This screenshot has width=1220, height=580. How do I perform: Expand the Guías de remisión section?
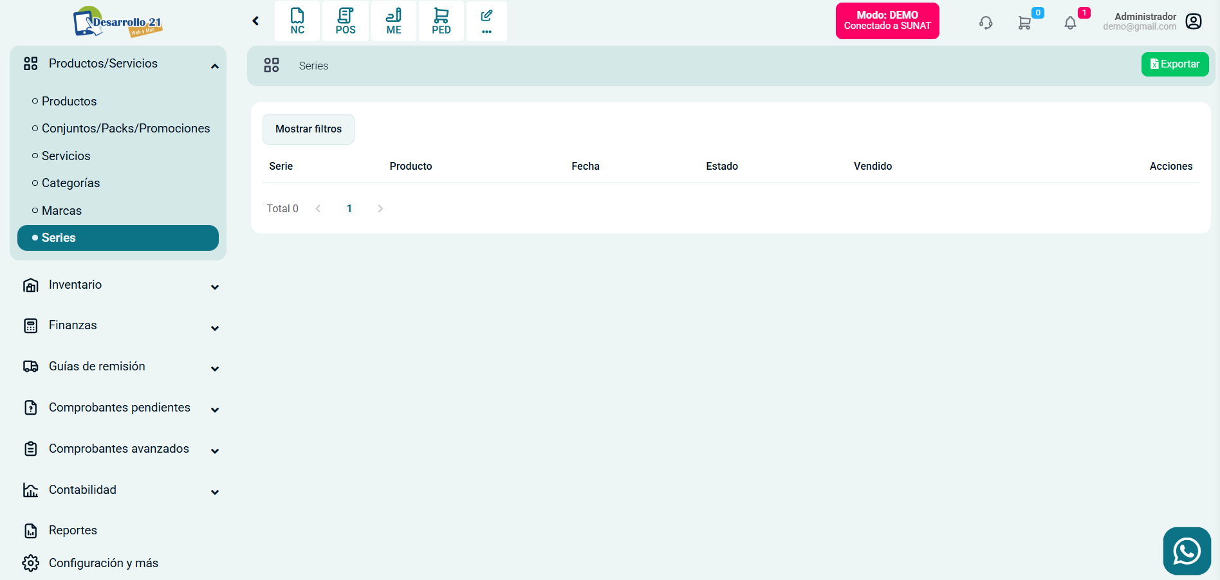click(215, 368)
